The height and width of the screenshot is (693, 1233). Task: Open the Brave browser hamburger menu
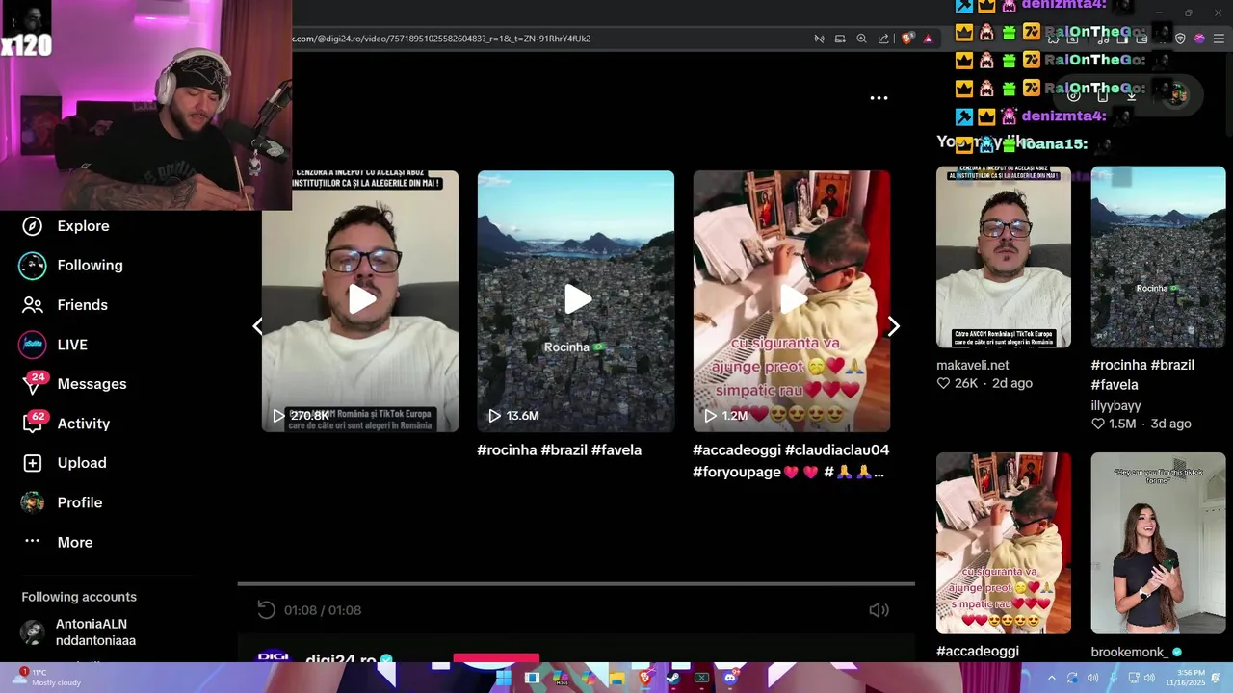tap(1220, 38)
